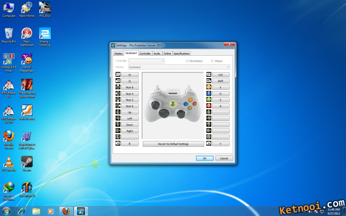Click the Num 8 key binding button
346x216 pixels.
(130, 87)
